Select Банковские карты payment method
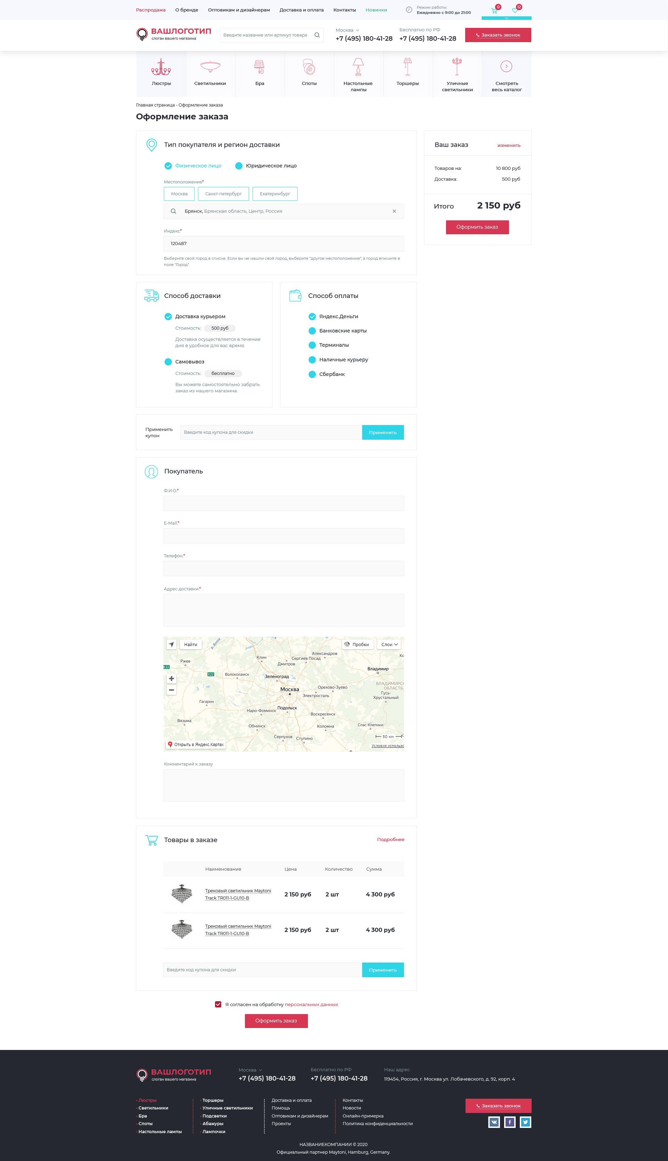Viewport: 668px width, 1161px height. 312,331
